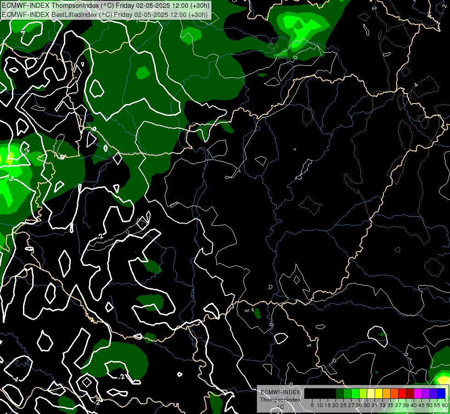Click the legend's ECMWF-INDEX label

(280, 392)
